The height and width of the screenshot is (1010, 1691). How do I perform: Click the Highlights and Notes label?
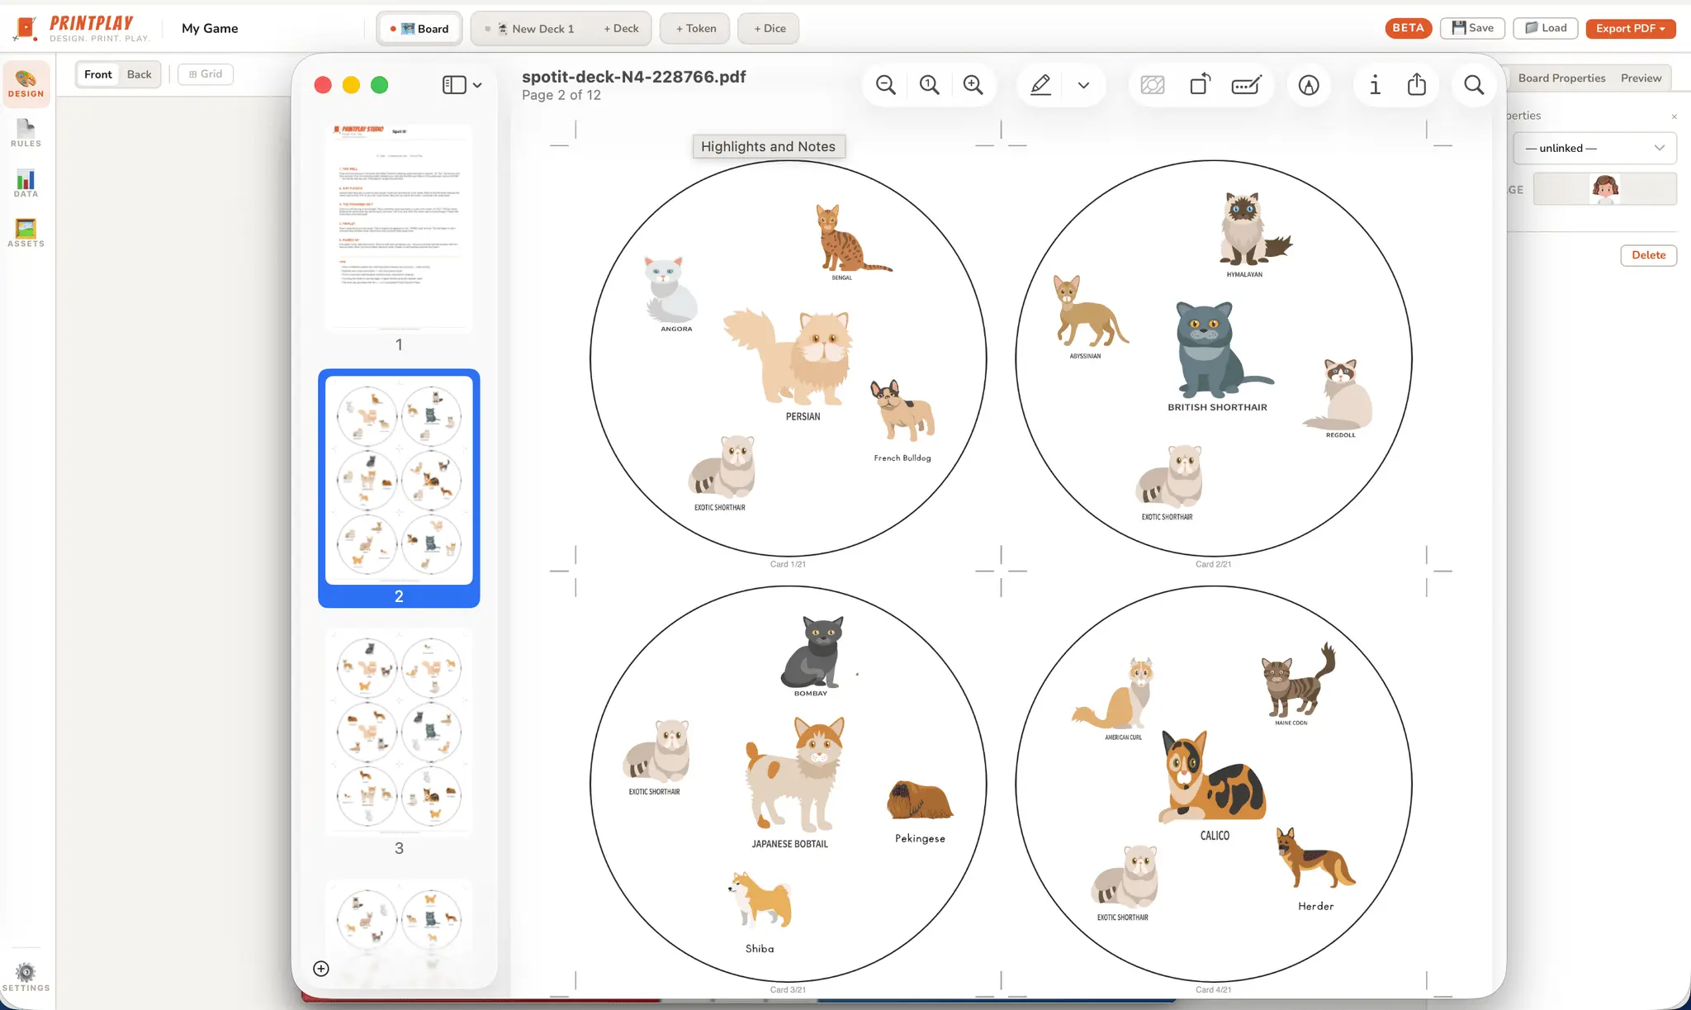click(x=768, y=146)
